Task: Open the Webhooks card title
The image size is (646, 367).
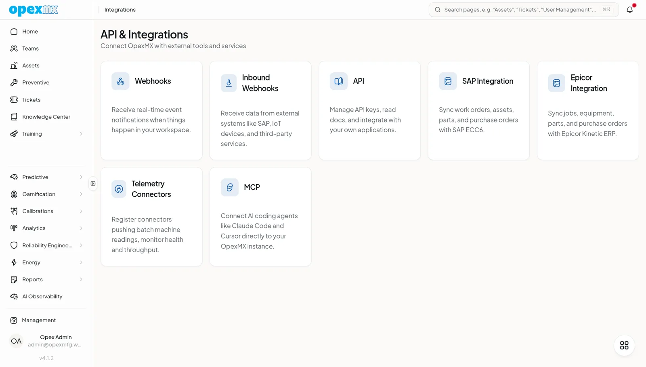Action: pyautogui.click(x=153, y=81)
